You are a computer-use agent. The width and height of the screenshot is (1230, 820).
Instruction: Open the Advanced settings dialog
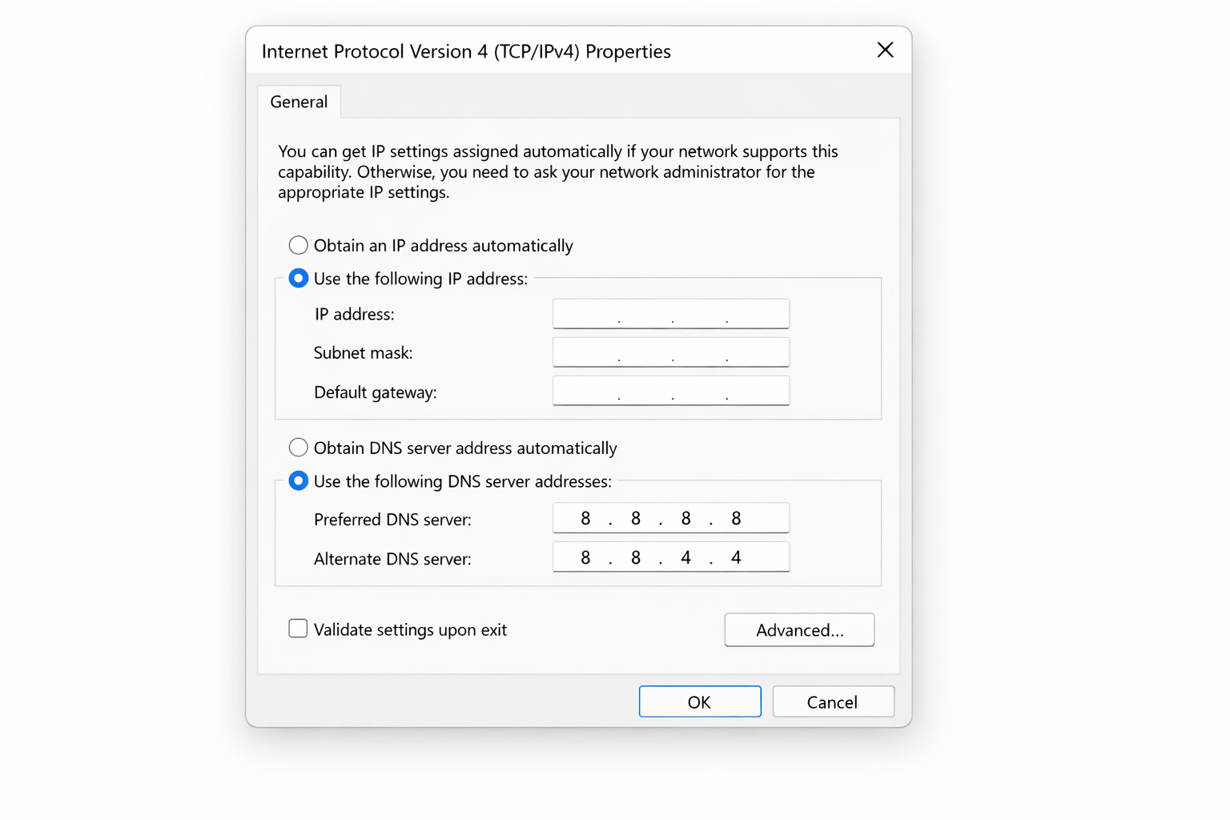pyautogui.click(x=798, y=629)
